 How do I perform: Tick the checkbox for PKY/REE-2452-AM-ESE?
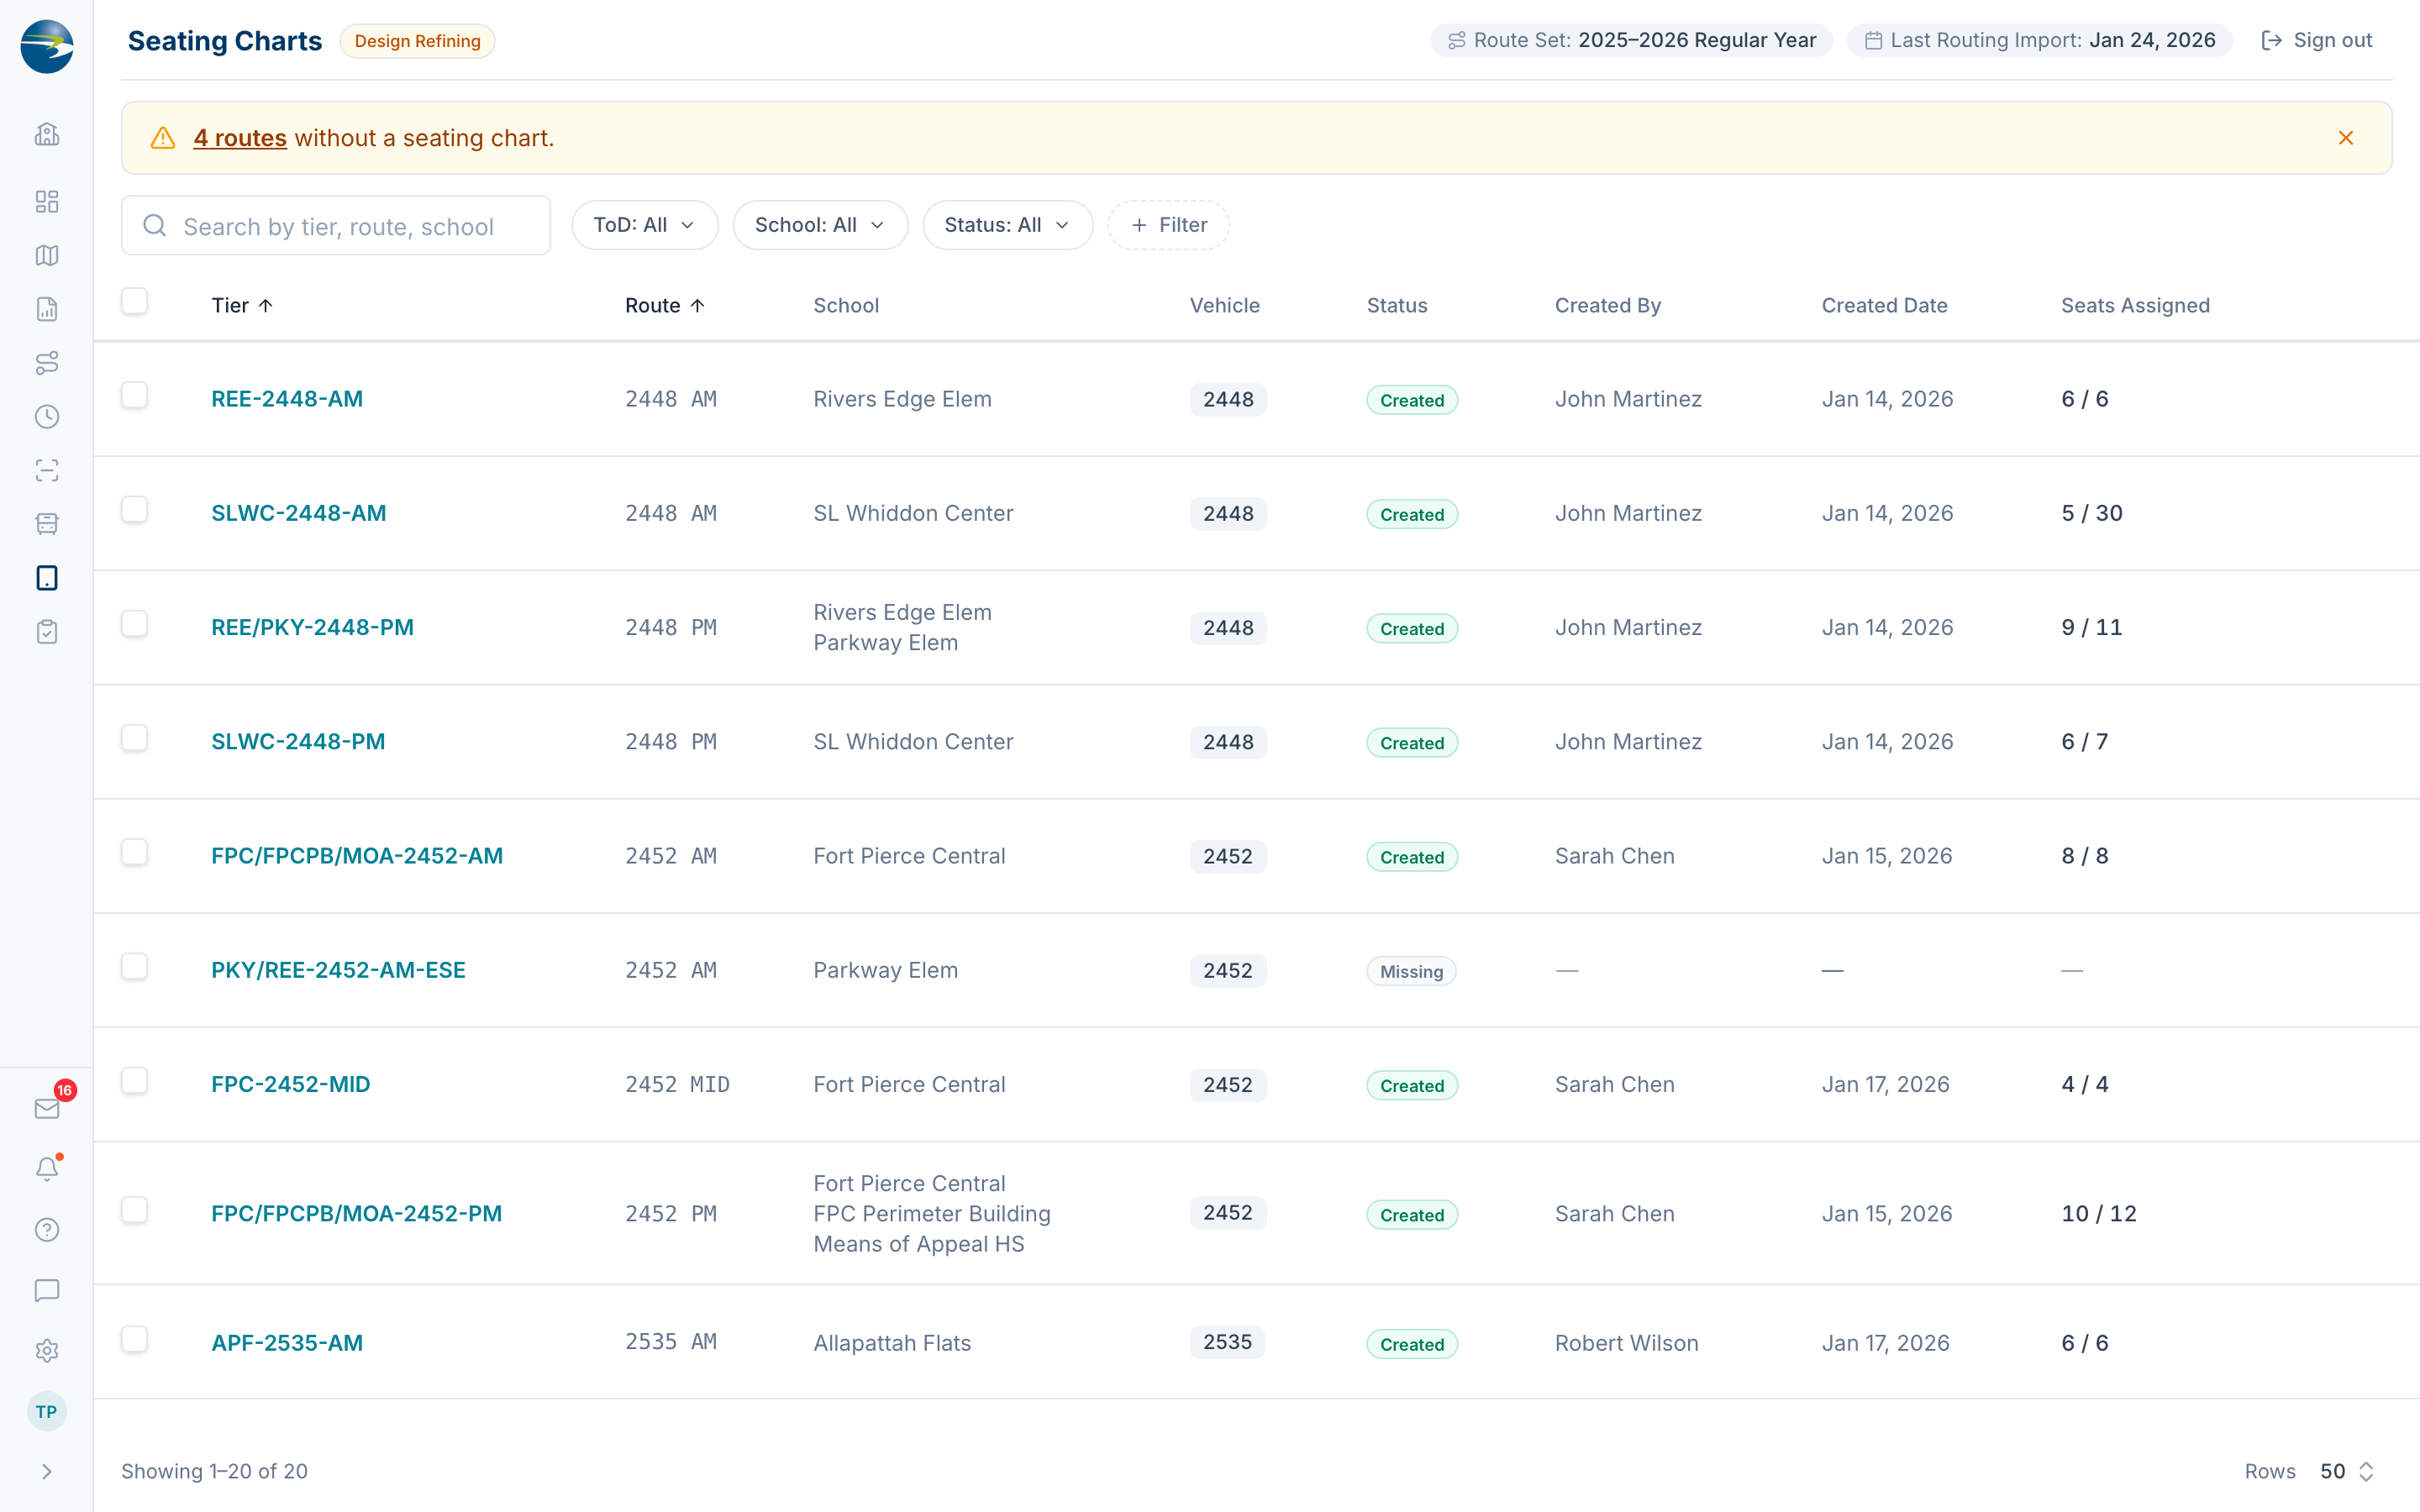coord(134,966)
